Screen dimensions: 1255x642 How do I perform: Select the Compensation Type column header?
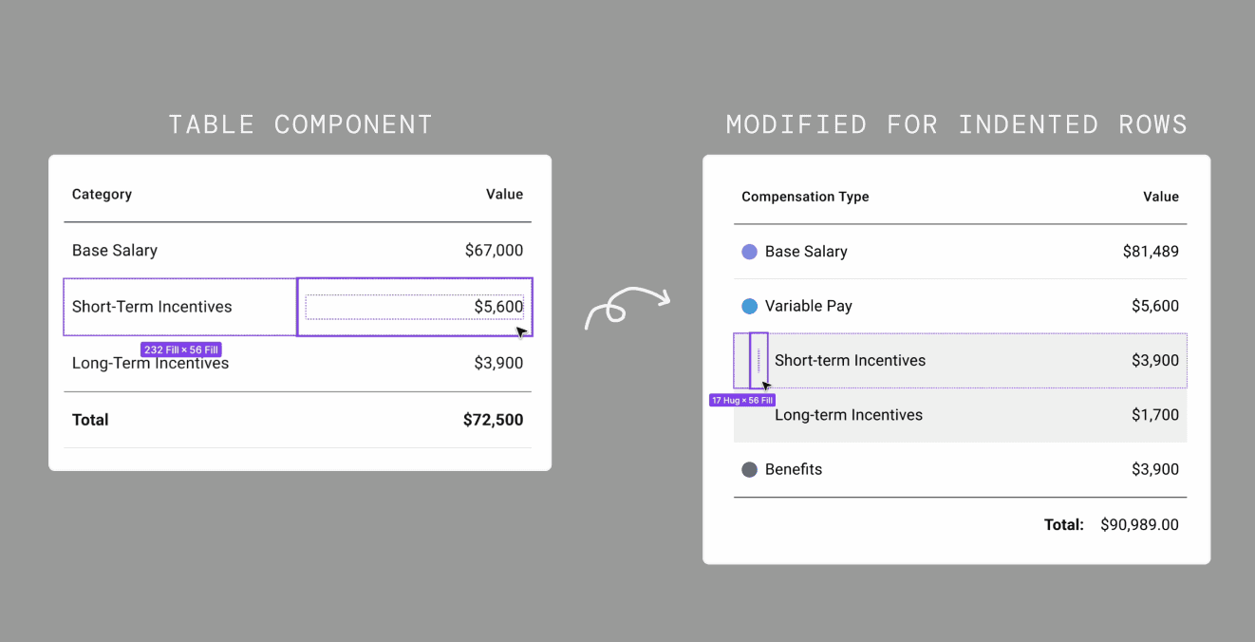[805, 197]
